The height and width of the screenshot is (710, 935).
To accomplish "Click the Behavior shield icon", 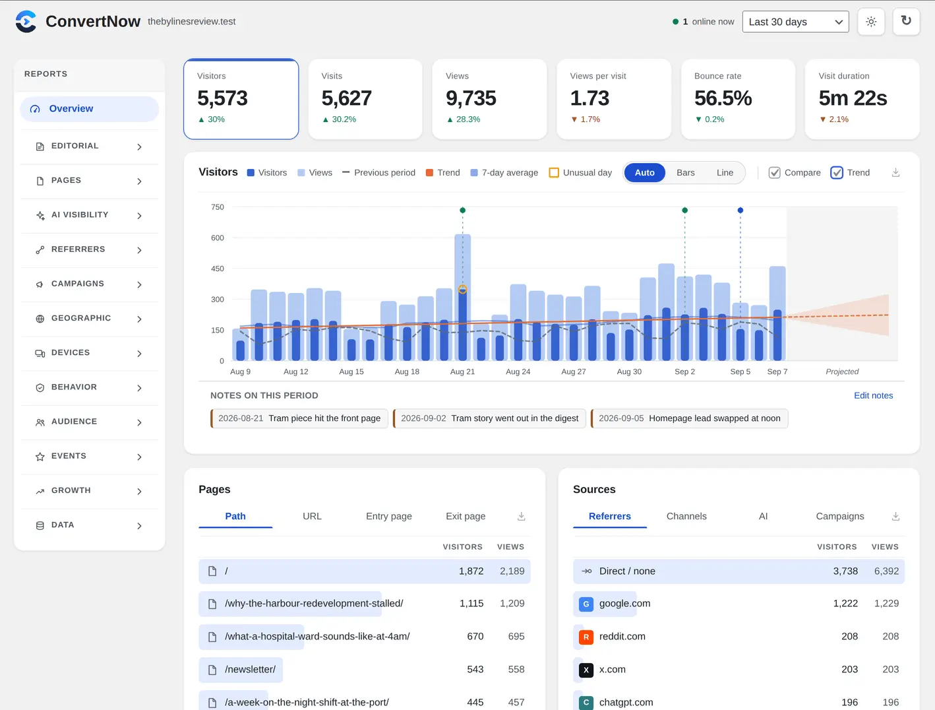I will click(40, 388).
